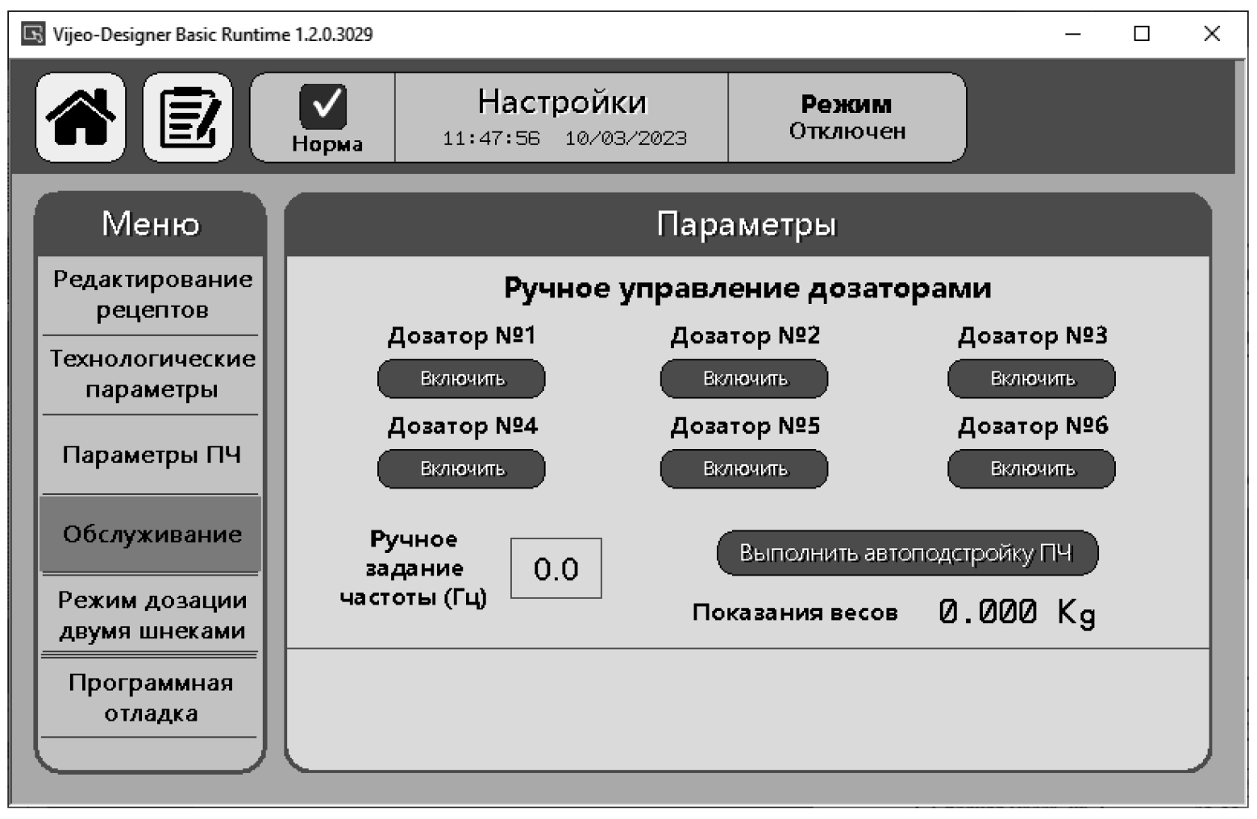The height and width of the screenshot is (819, 1257).
Task: Go to Программная отладка
Action: (x=151, y=697)
